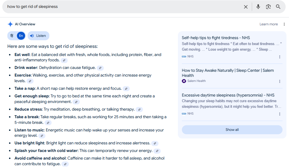Open image search with the camera lens icon

pyautogui.click(x=268, y=7)
